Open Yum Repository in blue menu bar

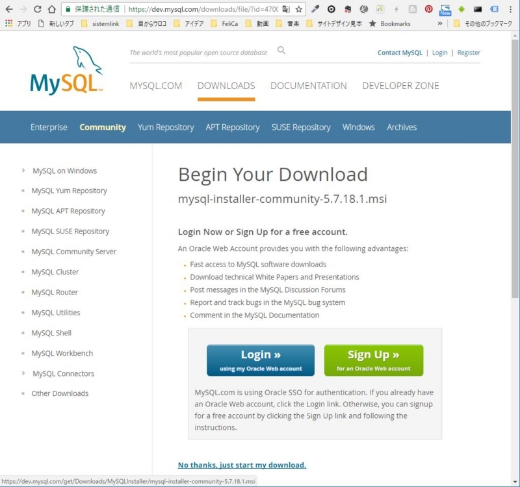point(166,127)
